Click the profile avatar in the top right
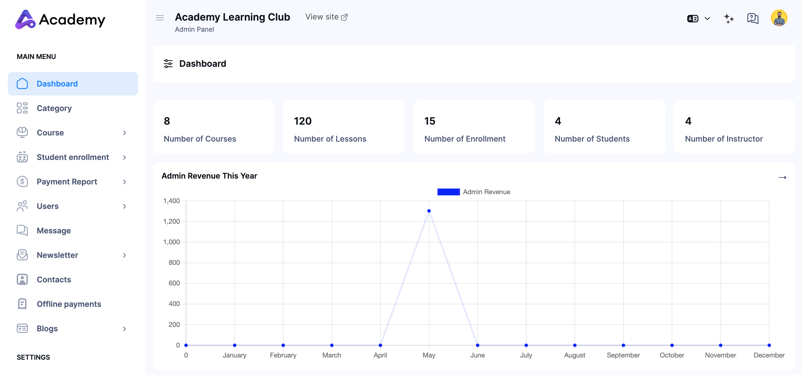The width and height of the screenshot is (802, 375). [780, 19]
